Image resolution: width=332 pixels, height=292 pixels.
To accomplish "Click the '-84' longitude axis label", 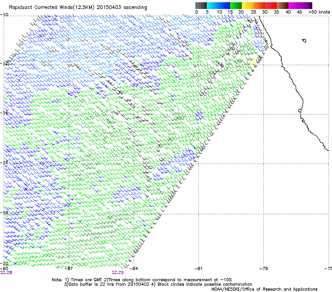I will 133,269.
